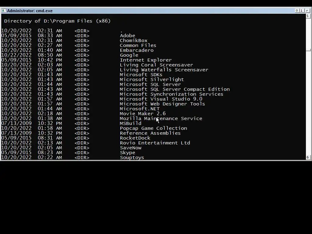The height and width of the screenshot is (234, 312).
Task: Click the <DIR> marker on the Google row
Action: click(x=82, y=55)
